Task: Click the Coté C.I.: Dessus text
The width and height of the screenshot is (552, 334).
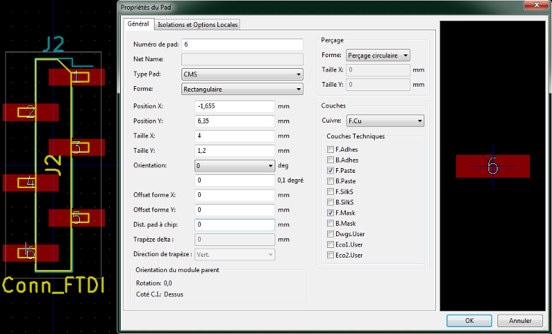Action: click(159, 294)
